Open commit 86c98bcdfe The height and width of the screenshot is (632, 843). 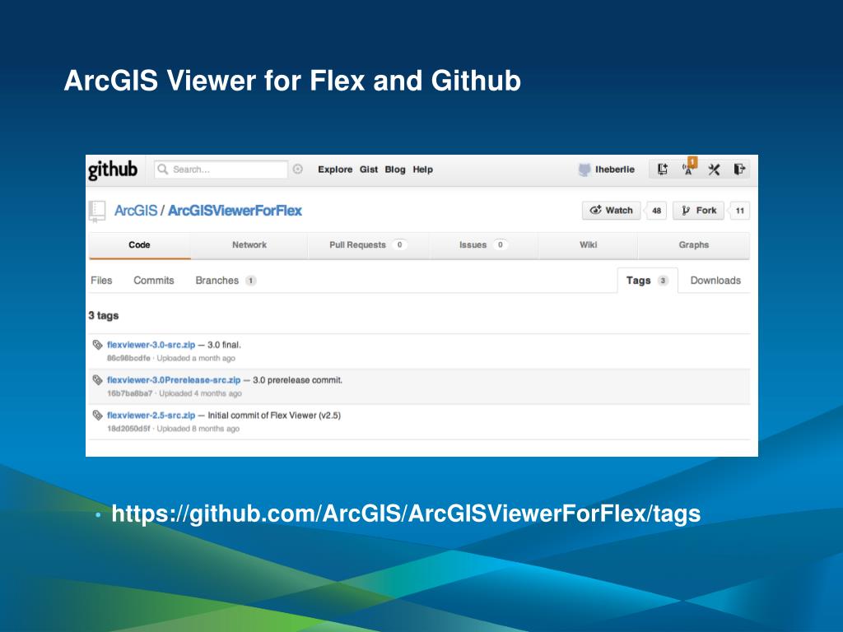(128, 359)
